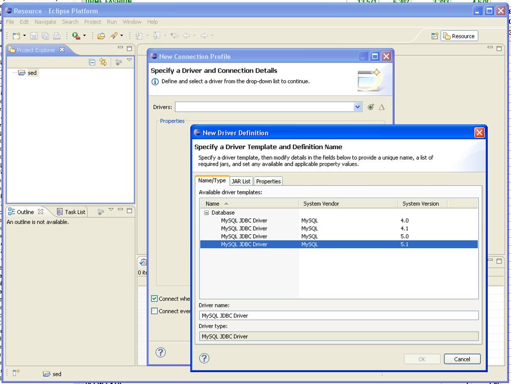
Task: Open the Project menu
Action: pos(93,22)
